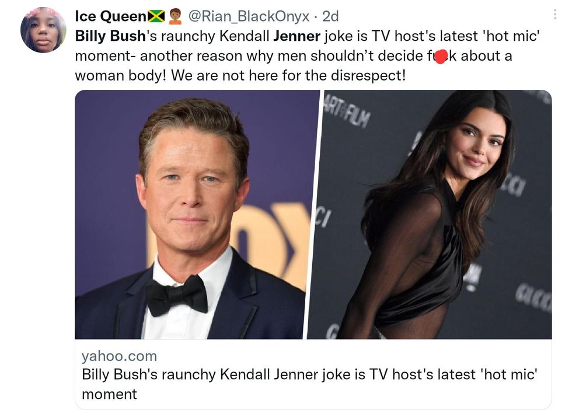Click the person emoji after the flag
Screen dimensions: 572x413
coord(174,17)
